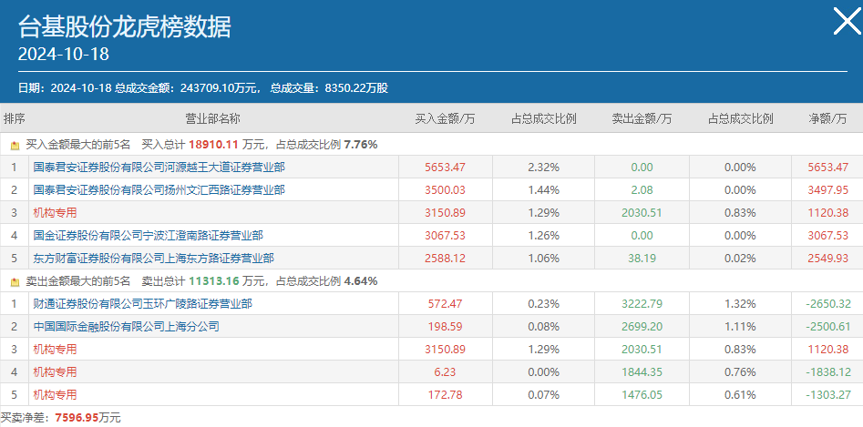Select the sell amount 1844.35 cell
The image size is (863, 427).
point(642,372)
